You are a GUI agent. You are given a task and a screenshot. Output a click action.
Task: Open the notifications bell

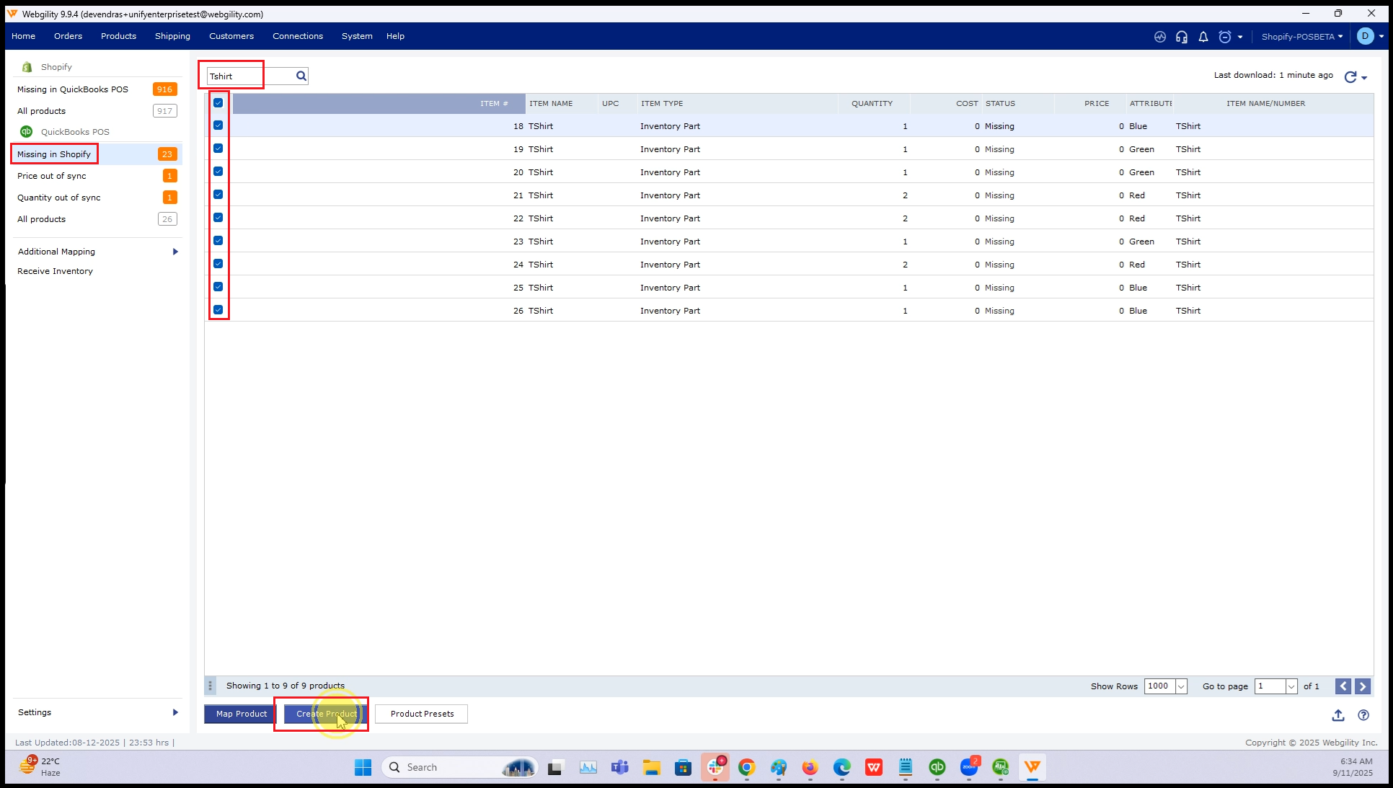click(x=1203, y=37)
